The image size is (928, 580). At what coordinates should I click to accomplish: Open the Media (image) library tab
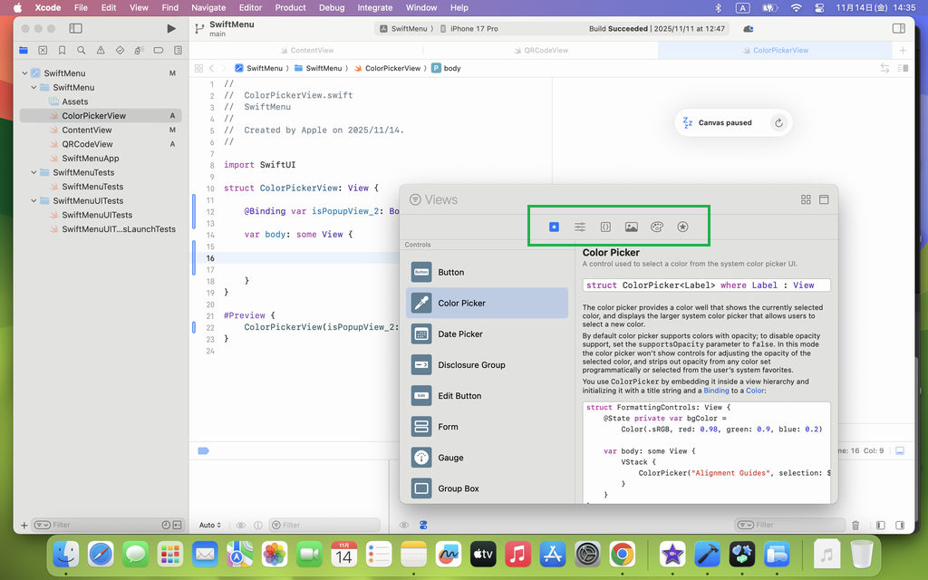click(631, 227)
